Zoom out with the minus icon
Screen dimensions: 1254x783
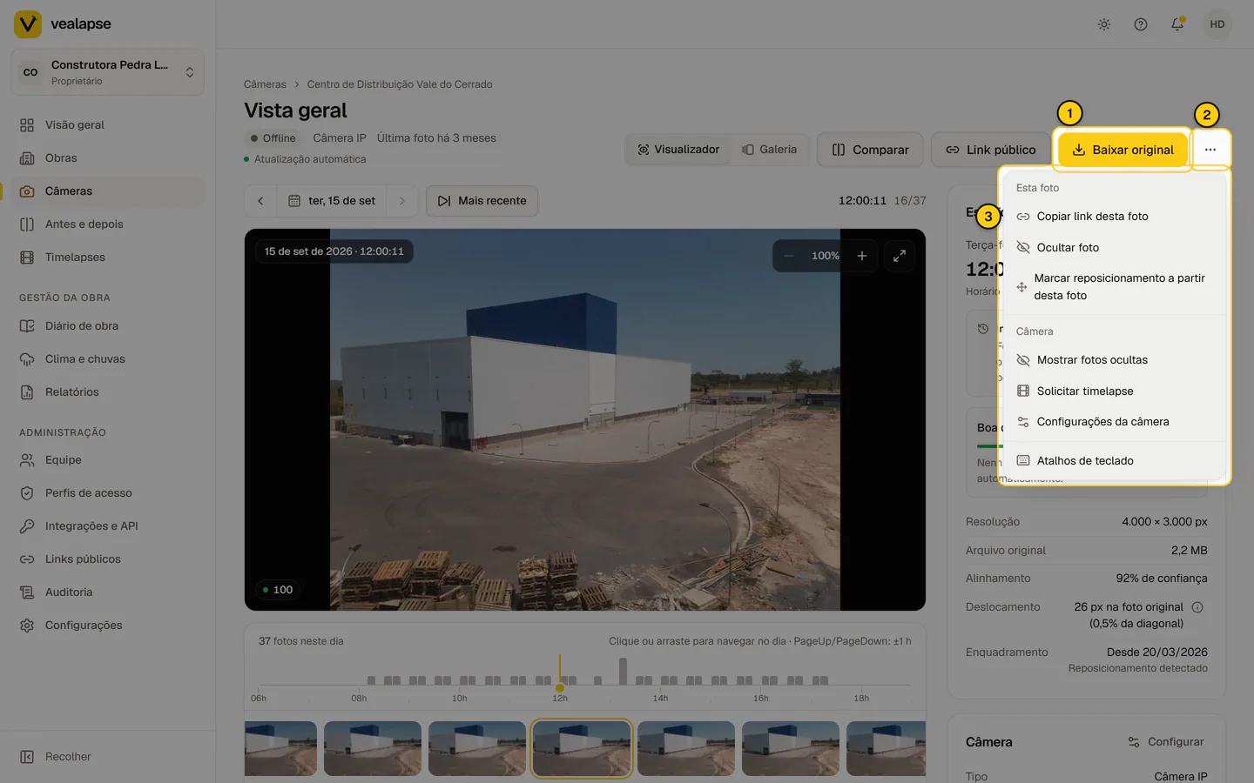789,256
